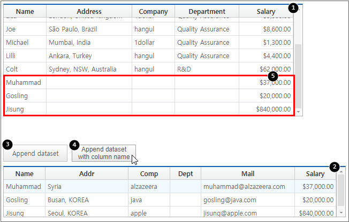Image resolution: width=349 pixels, height=222 pixels.
Task: Click the Mail column header
Action: tap(247, 173)
